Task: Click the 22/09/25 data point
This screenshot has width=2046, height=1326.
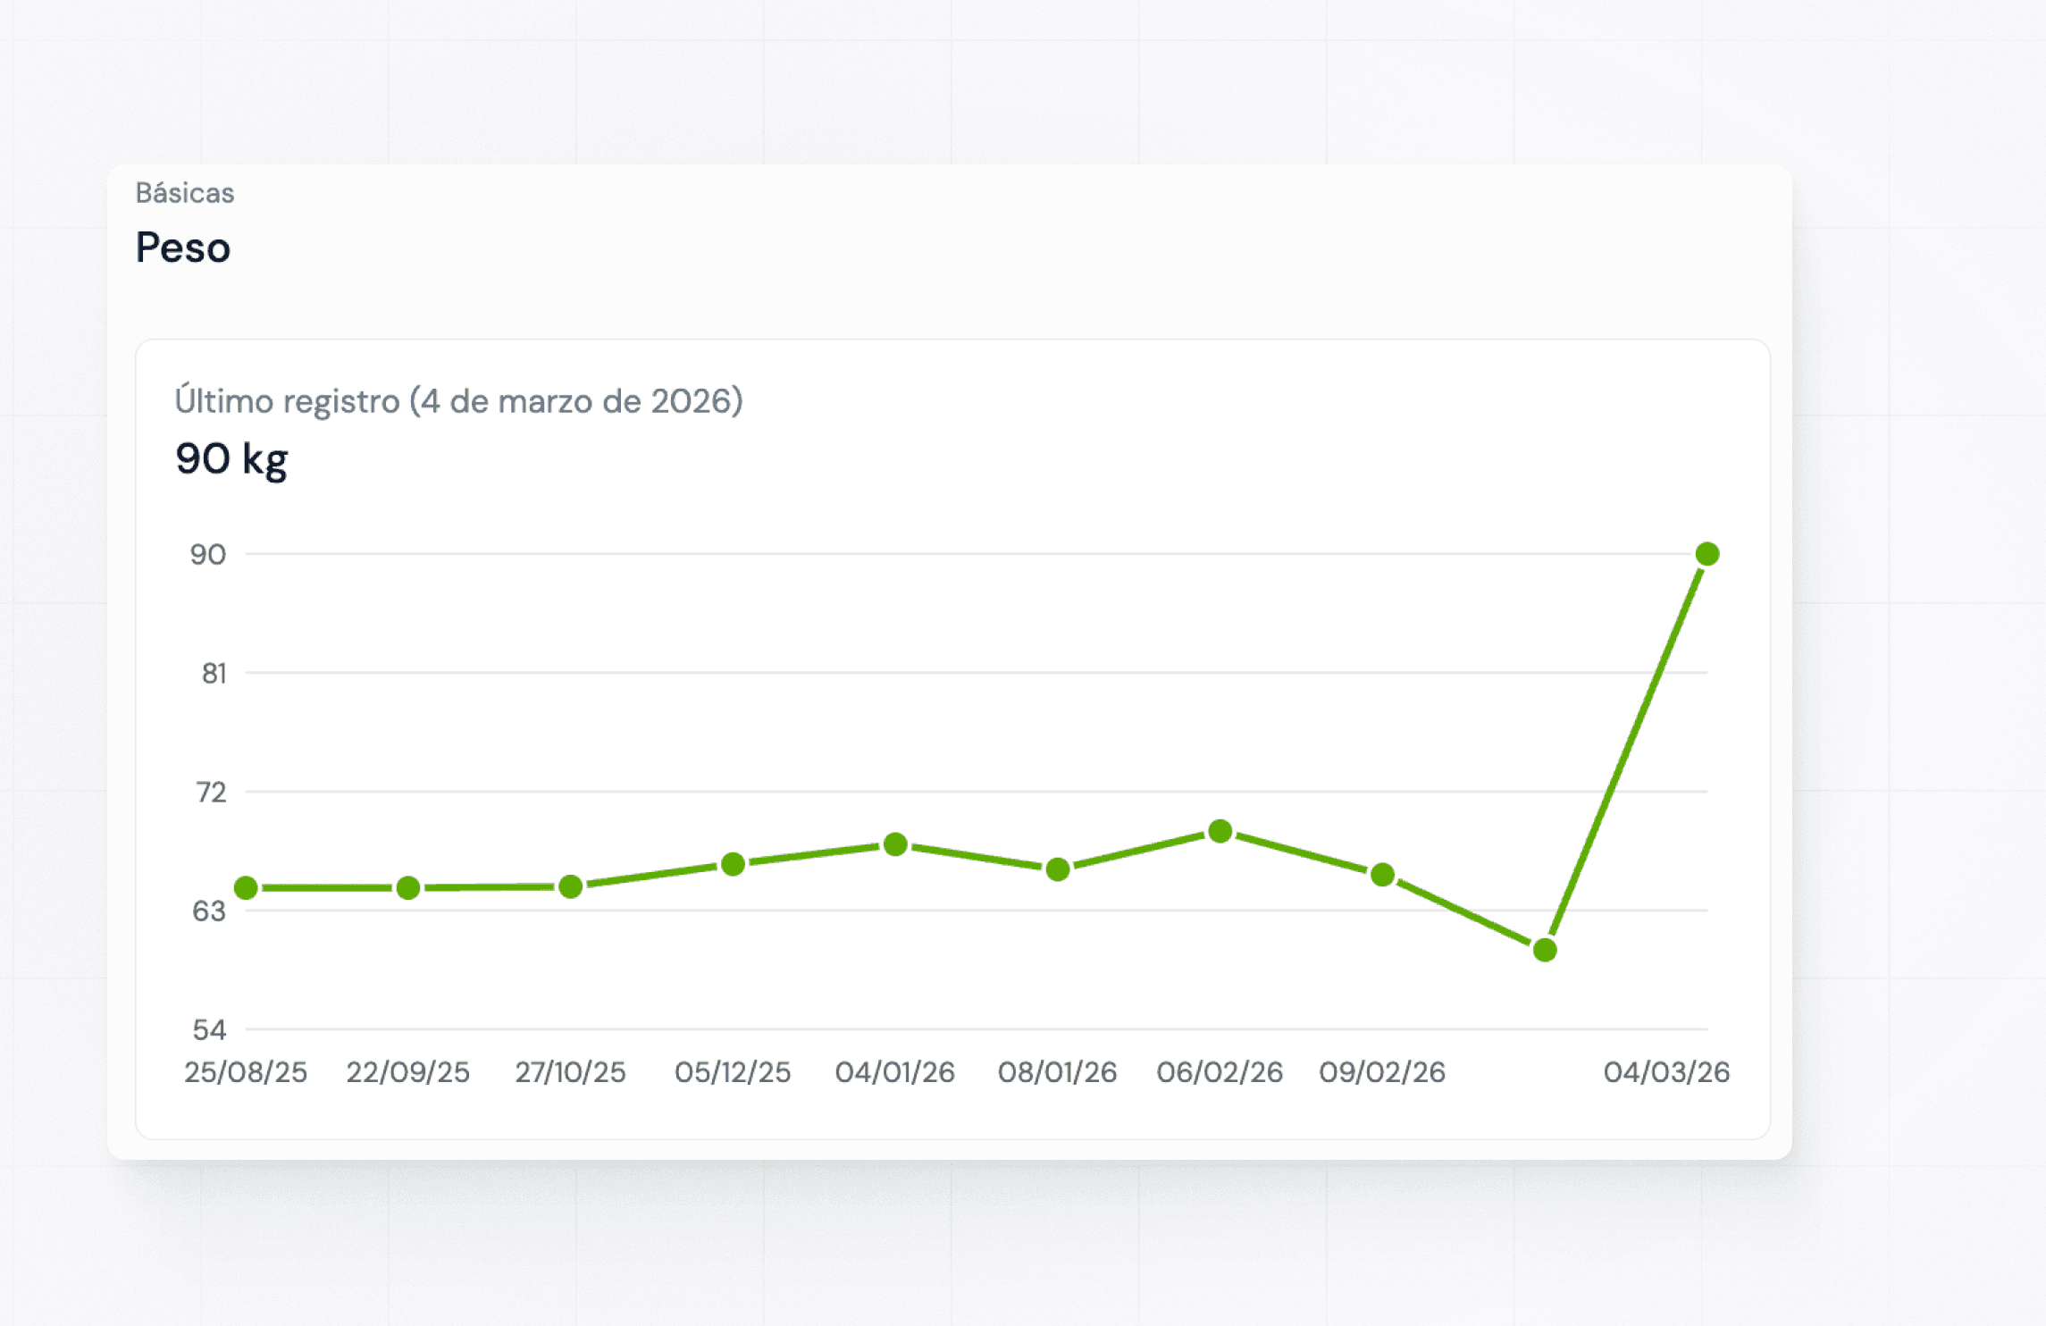Action: [408, 888]
